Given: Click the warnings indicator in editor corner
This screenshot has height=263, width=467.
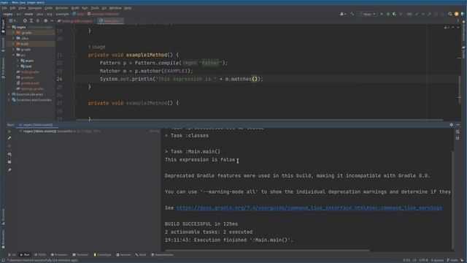Looking at the screenshot, I should tap(447, 28).
